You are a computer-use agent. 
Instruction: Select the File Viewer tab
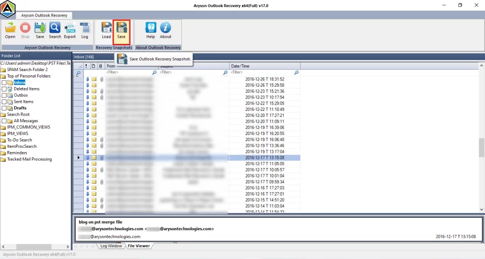(139, 246)
